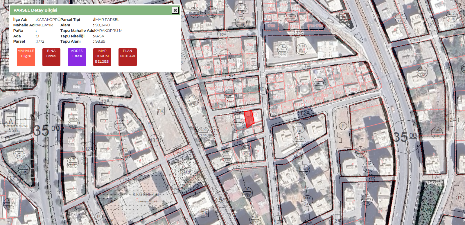Click the 12.00 road width marker near parking
465x225 pixels.
pos(305,113)
